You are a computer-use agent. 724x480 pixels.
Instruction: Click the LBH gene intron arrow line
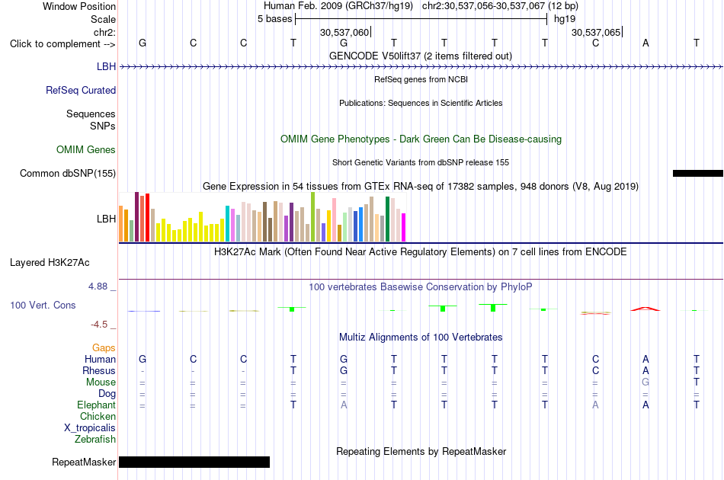tap(421, 67)
